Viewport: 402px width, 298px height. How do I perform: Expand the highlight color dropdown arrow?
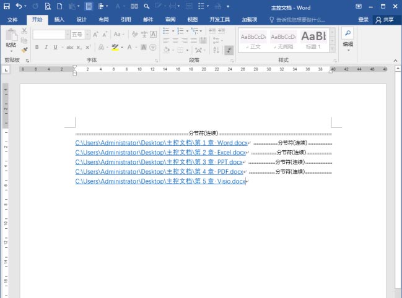tap(122, 48)
